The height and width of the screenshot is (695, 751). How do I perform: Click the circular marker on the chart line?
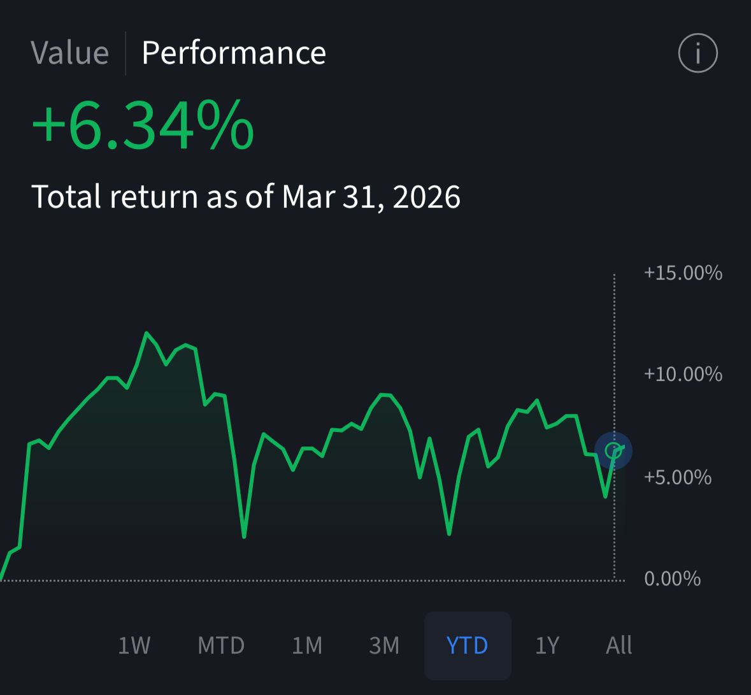613,451
